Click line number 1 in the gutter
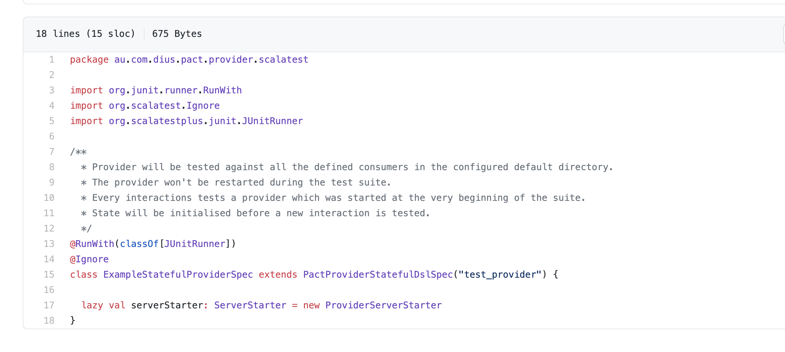Image resolution: width=785 pixels, height=352 pixels. pyautogui.click(x=52, y=60)
